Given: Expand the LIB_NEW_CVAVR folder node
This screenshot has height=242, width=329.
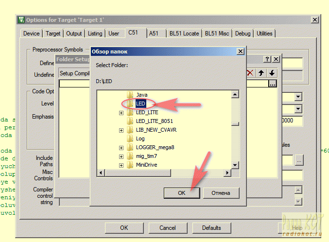Looking at the screenshot, I should [x=121, y=130].
